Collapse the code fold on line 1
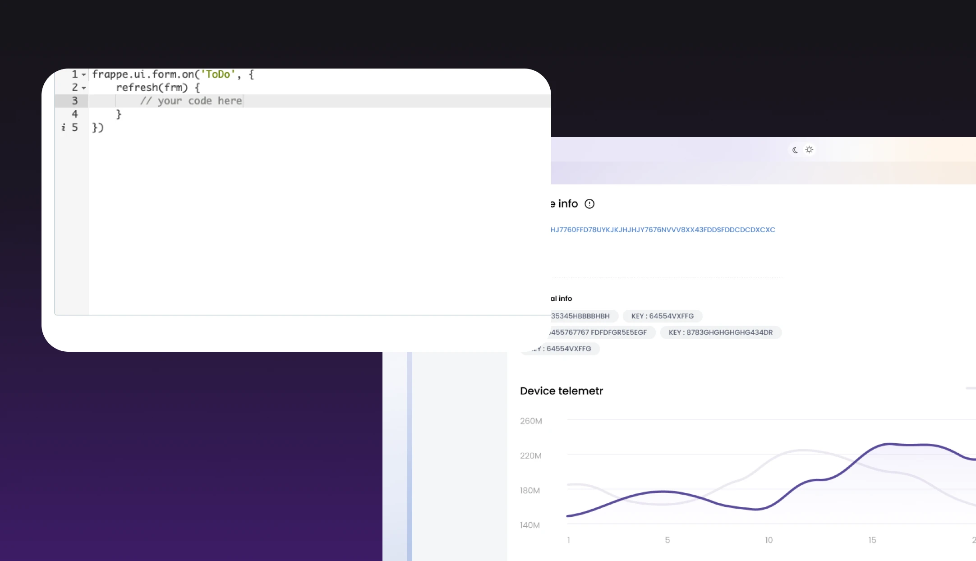This screenshot has width=976, height=561. (x=83, y=74)
